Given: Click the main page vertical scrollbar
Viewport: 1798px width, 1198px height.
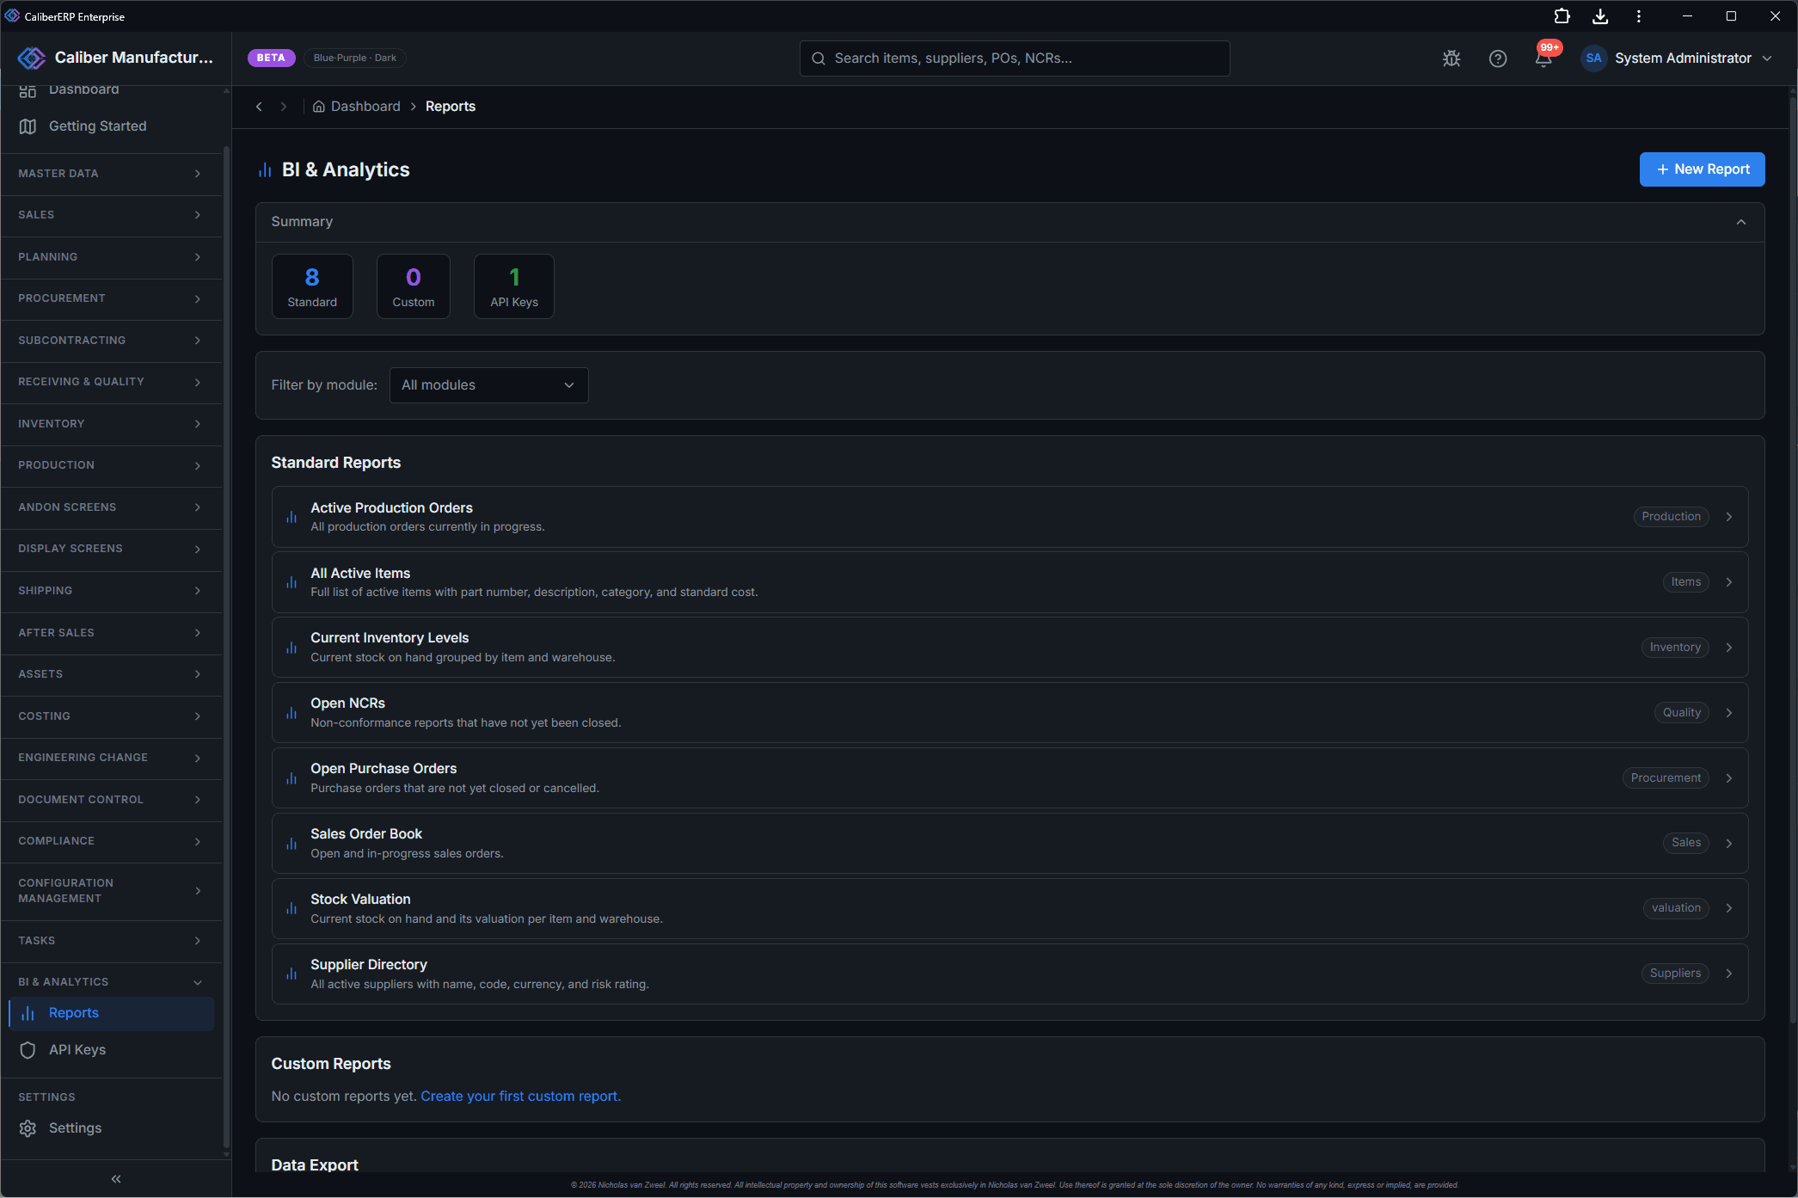Looking at the screenshot, I should (x=1793, y=559).
